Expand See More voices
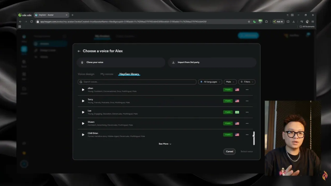The height and width of the screenshot is (186, 331). (x=165, y=144)
